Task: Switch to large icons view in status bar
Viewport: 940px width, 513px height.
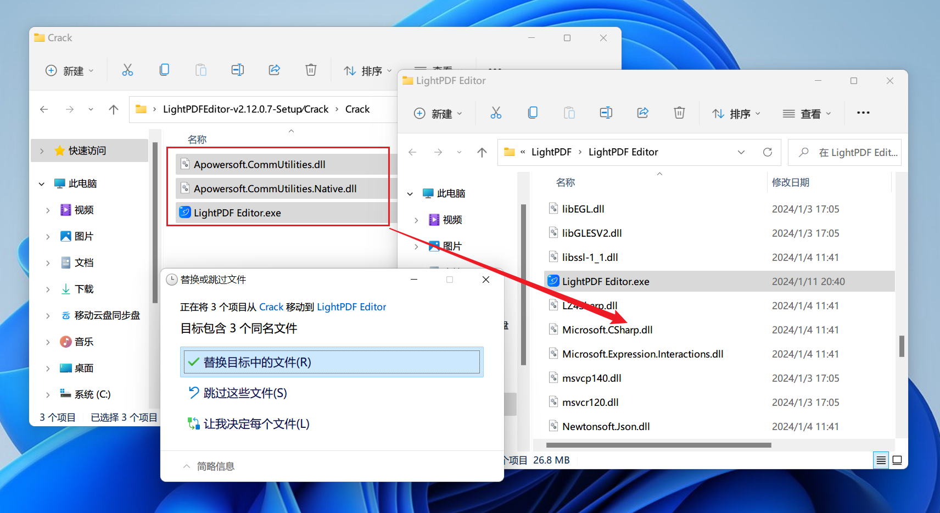Action: pos(897,460)
